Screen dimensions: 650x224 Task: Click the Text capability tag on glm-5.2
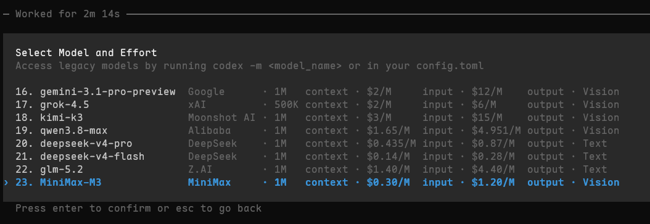point(595,169)
